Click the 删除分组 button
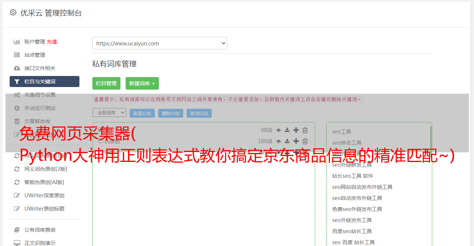 [171, 113]
